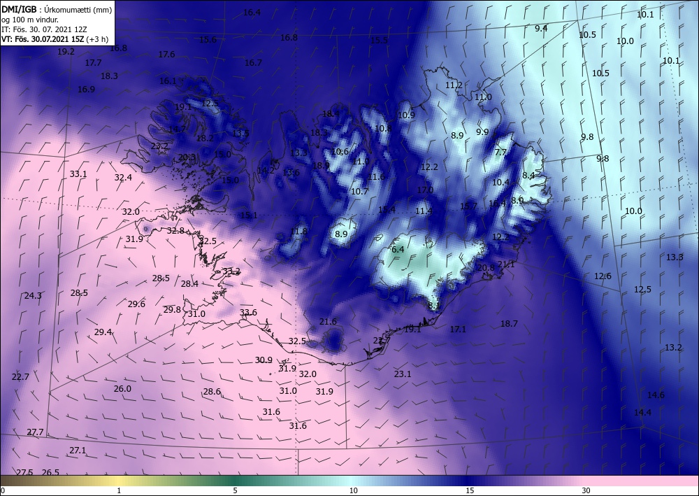Click the 20.8 value on the map

click(x=486, y=268)
